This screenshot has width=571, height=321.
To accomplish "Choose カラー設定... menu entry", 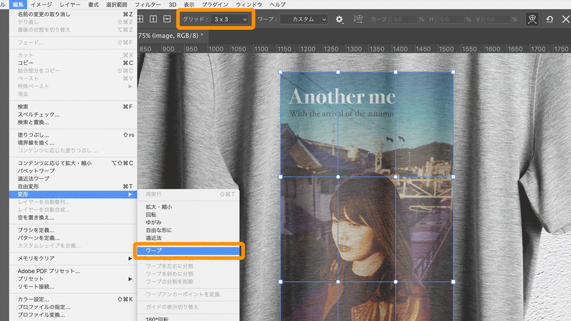I will (73, 299).
